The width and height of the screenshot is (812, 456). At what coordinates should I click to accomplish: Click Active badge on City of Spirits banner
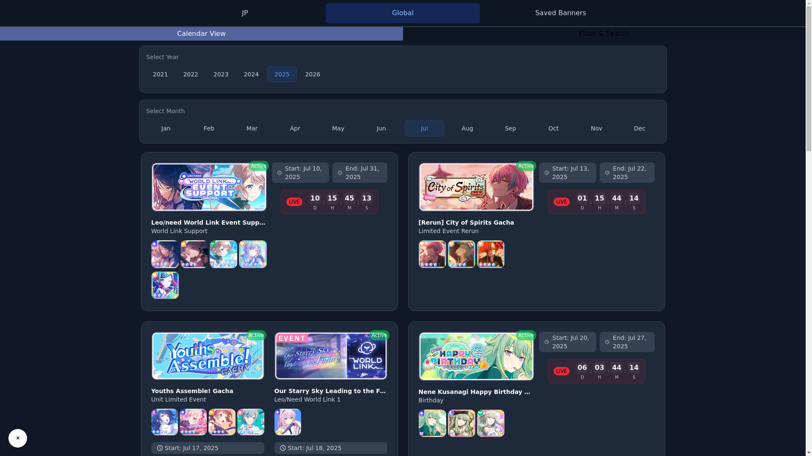pos(526,166)
